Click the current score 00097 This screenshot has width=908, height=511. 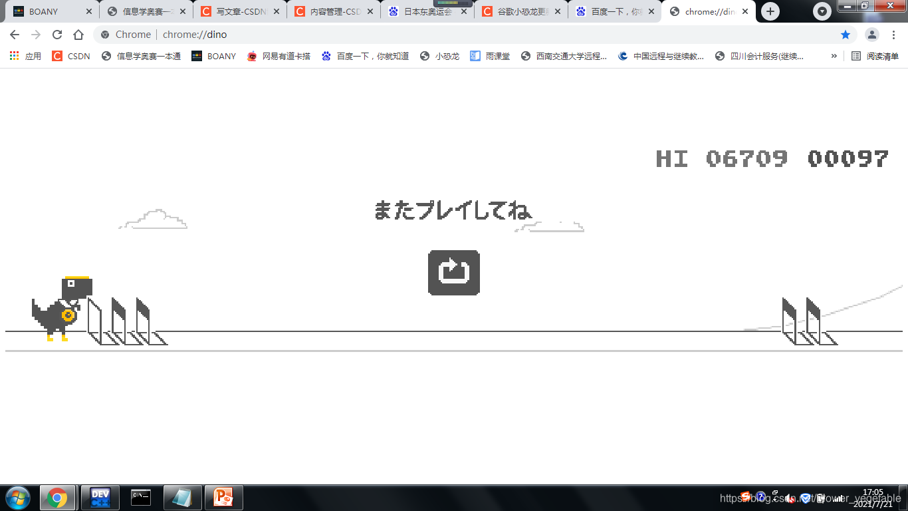pyautogui.click(x=848, y=158)
